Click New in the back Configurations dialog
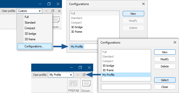Image resolution: width=179 pixels, height=93 pixels. [133, 14]
